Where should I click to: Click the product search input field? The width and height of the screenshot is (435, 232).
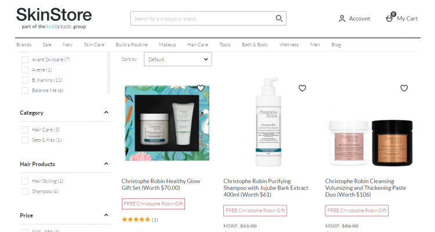(x=203, y=19)
